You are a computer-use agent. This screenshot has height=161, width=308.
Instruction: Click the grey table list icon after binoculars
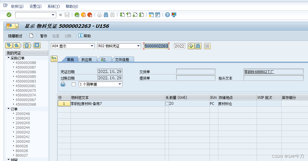click(207, 46)
